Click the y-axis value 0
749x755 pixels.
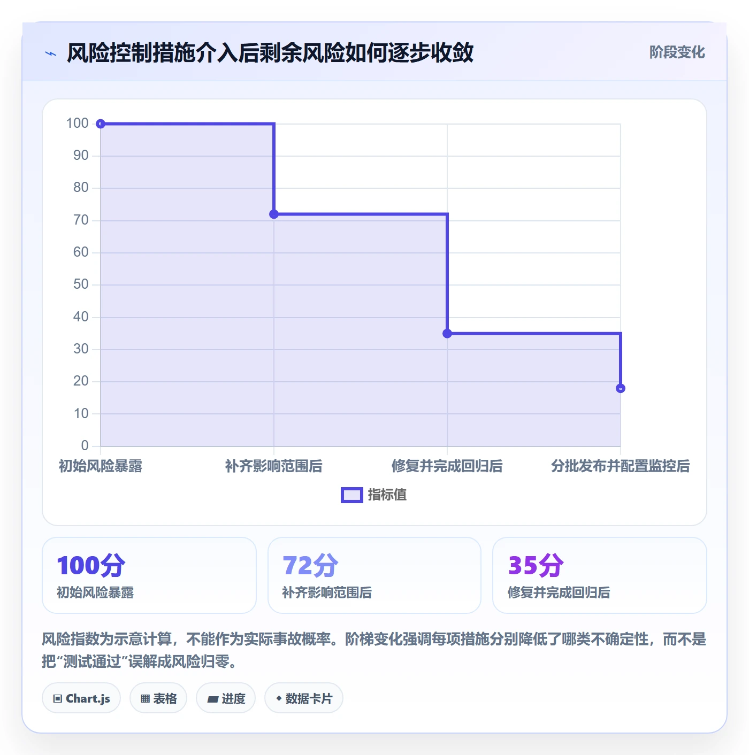tap(85, 445)
